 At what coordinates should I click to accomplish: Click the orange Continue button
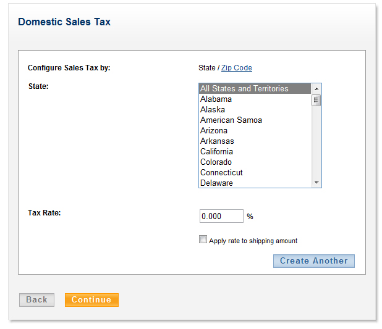pyautogui.click(x=91, y=300)
